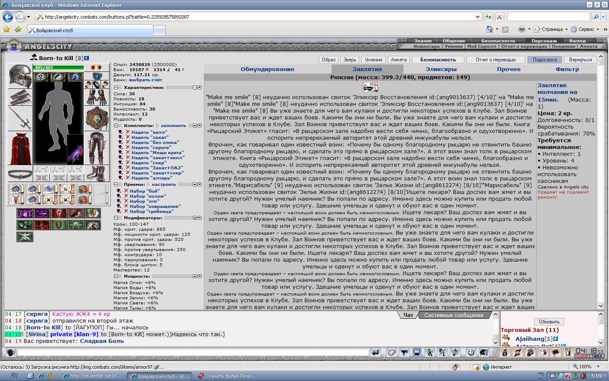Viewport: 609px width, 381px height.
Task: Switch display to CLOCK mode
Action: pyautogui.click(x=582, y=356)
